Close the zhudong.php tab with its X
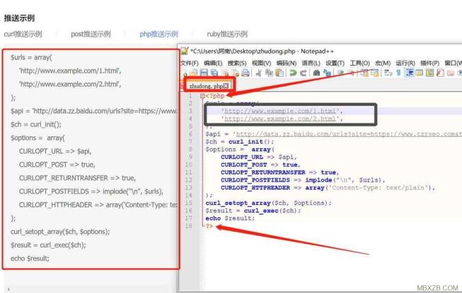 pyautogui.click(x=226, y=86)
